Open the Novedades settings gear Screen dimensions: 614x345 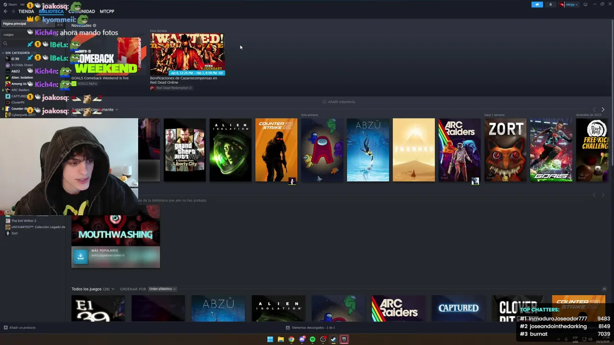pyautogui.click(x=94, y=25)
